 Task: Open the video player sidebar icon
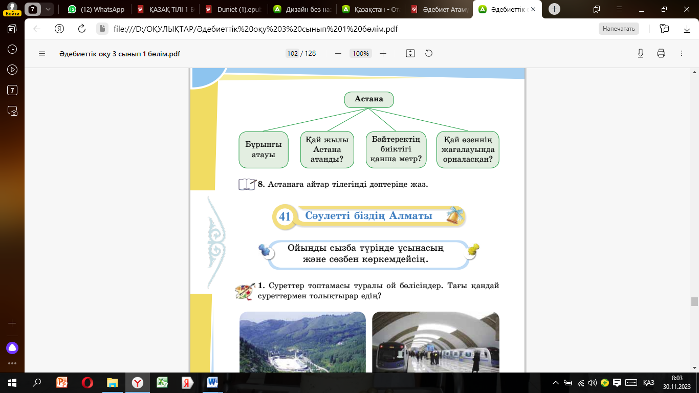12,70
